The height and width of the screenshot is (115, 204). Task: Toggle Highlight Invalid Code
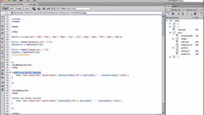[2, 51]
